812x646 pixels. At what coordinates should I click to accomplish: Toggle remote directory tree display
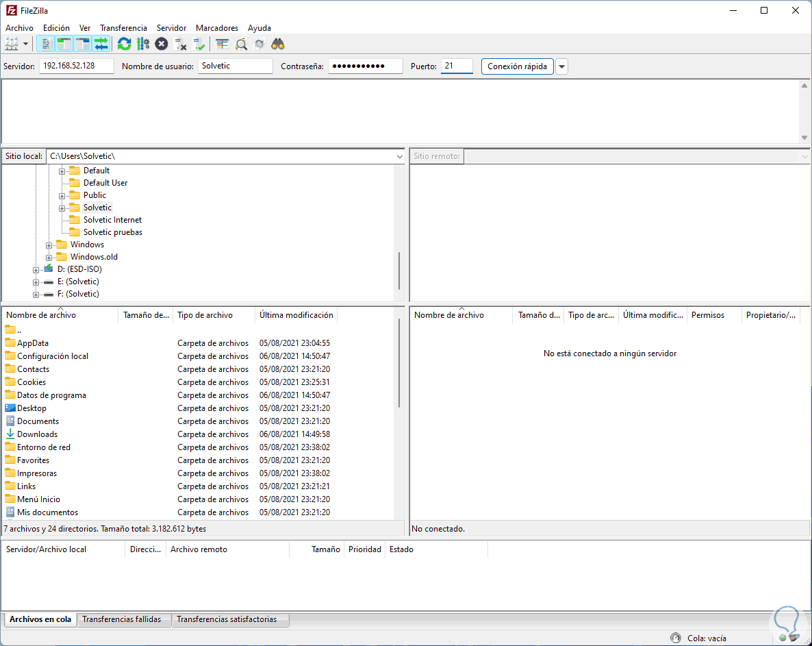point(83,44)
